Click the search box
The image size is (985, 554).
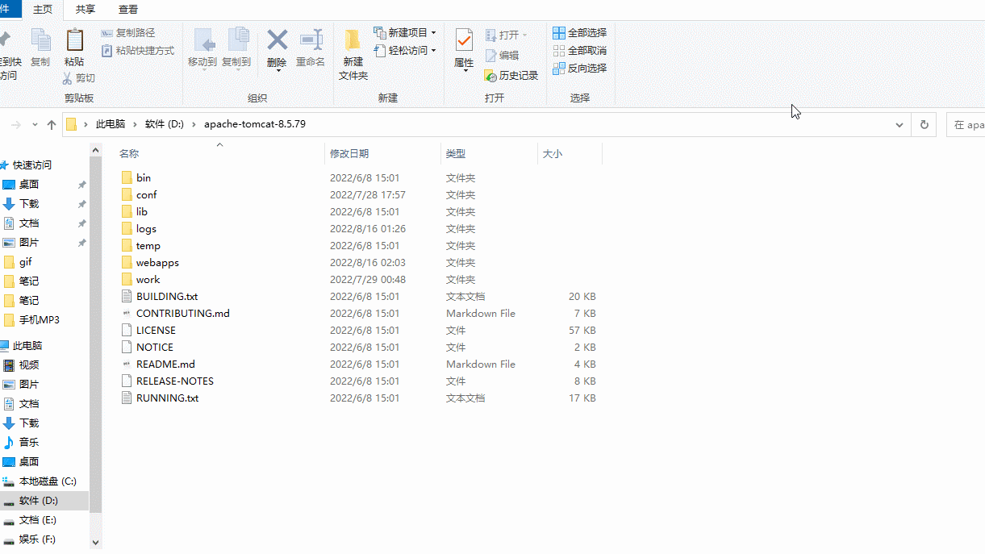point(966,125)
